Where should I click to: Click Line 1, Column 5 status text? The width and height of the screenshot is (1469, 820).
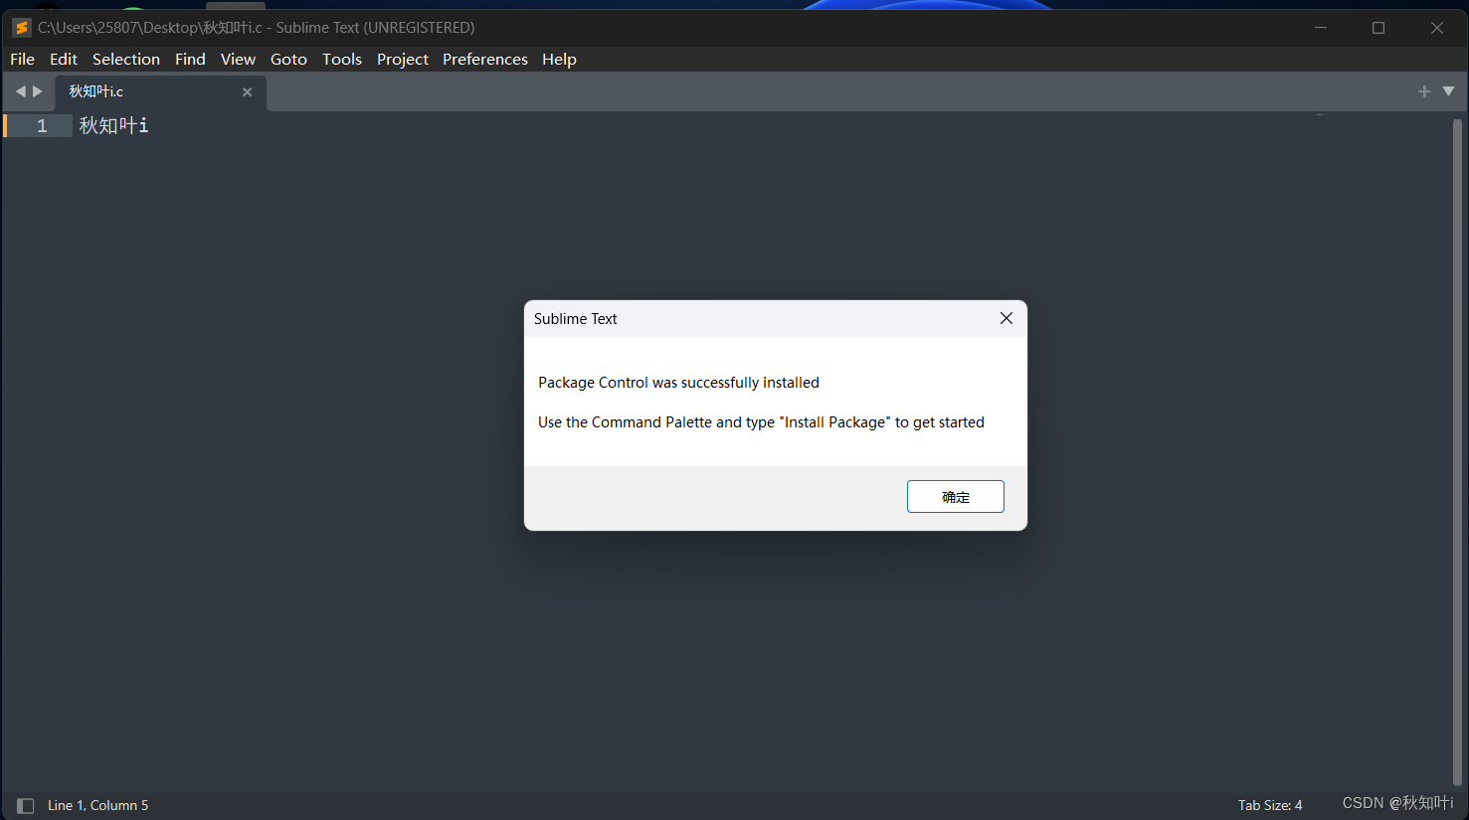click(x=97, y=806)
